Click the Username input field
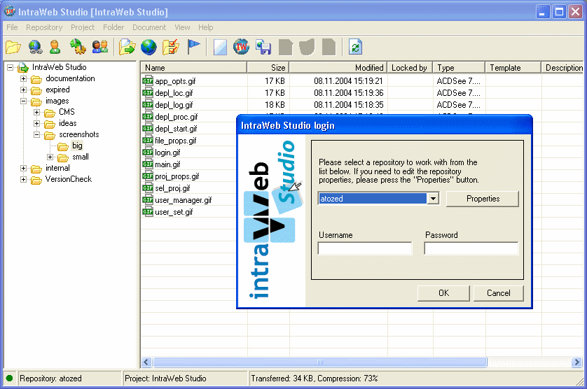587x389 pixels. tap(365, 248)
